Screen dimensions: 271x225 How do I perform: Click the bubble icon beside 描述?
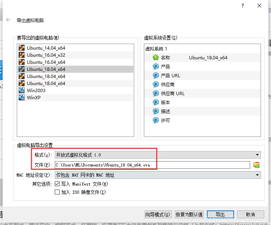pyautogui.click(x=155, y=111)
